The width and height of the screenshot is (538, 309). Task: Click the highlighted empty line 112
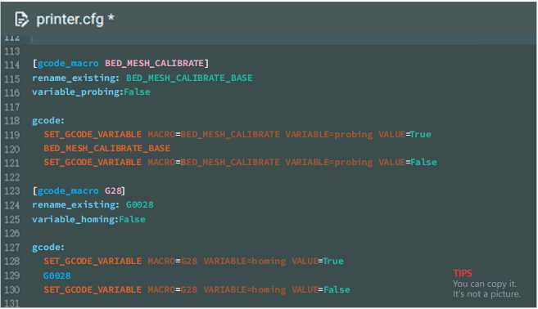tap(283, 39)
